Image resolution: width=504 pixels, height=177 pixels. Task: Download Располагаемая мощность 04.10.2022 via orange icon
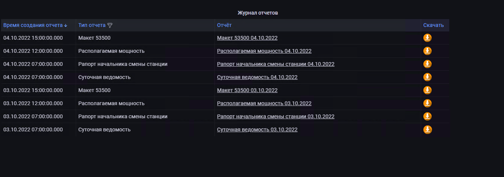pyautogui.click(x=427, y=51)
